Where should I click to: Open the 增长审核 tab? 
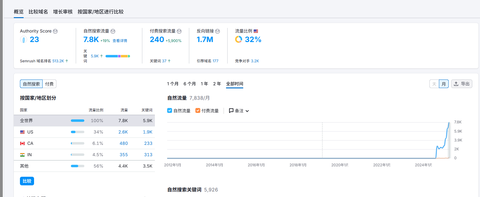[62, 12]
